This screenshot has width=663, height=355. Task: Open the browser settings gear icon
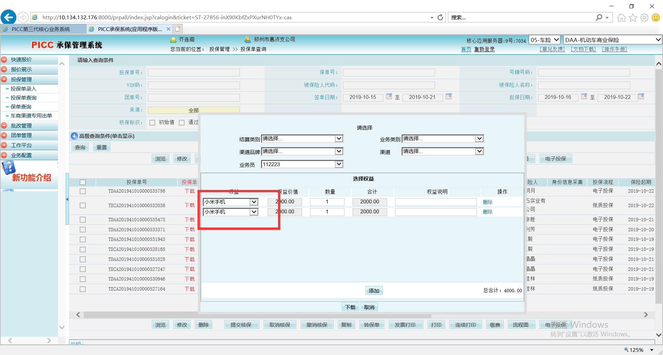click(x=644, y=18)
